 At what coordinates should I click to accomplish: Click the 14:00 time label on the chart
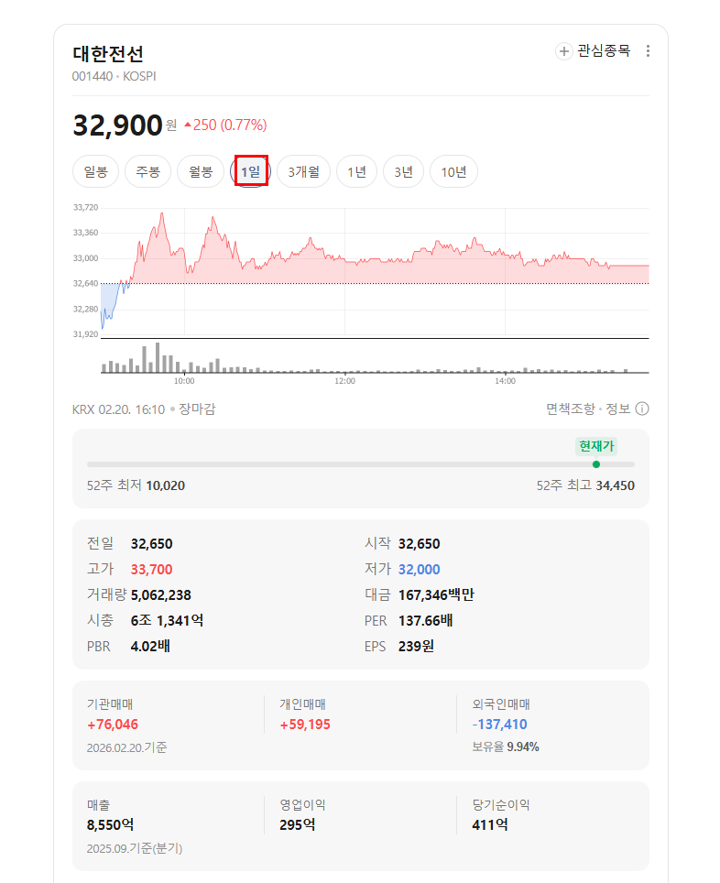pos(505,381)
